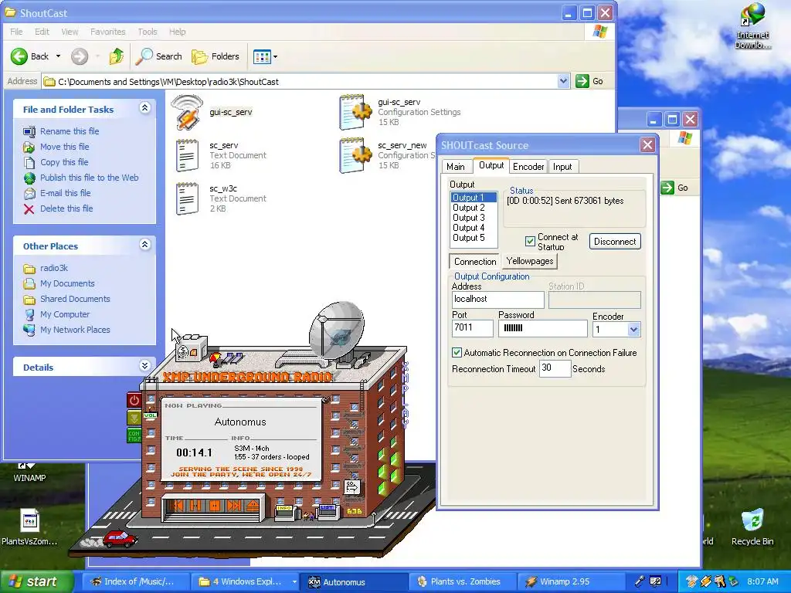791x593 pixels.
Task: Click the olive minimize arrow button on XMPlay
Action: [134, 418]
